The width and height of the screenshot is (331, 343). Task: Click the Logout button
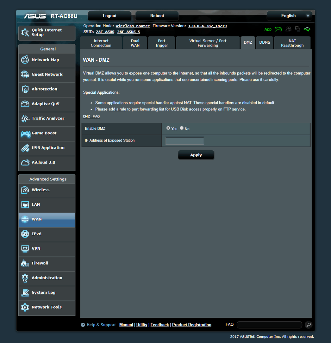tap(109, 16)
